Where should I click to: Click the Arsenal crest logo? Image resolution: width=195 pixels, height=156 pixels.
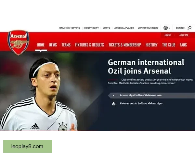19,43
